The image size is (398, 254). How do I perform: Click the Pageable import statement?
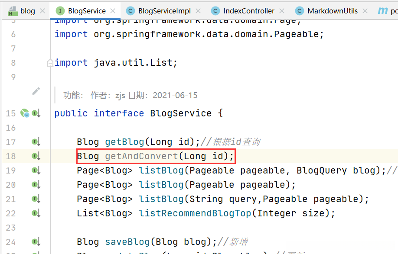click(x=189, y=34)
